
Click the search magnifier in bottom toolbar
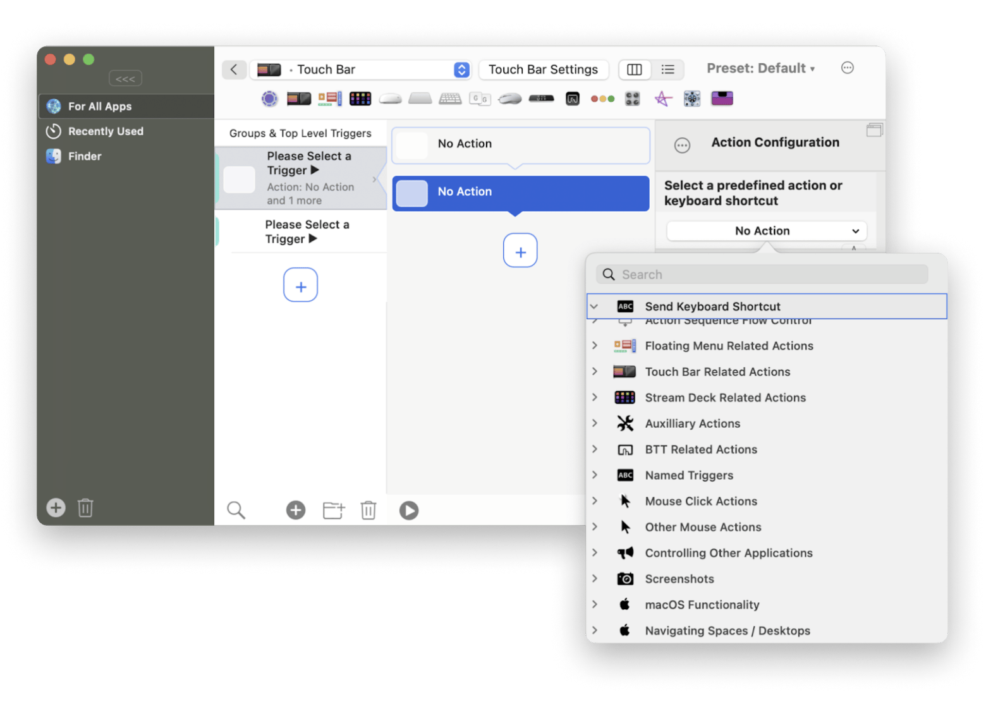(236, 510)
